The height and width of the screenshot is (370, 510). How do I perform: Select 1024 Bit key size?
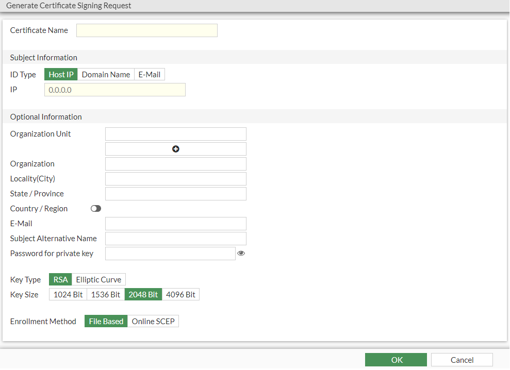[68, 294]
